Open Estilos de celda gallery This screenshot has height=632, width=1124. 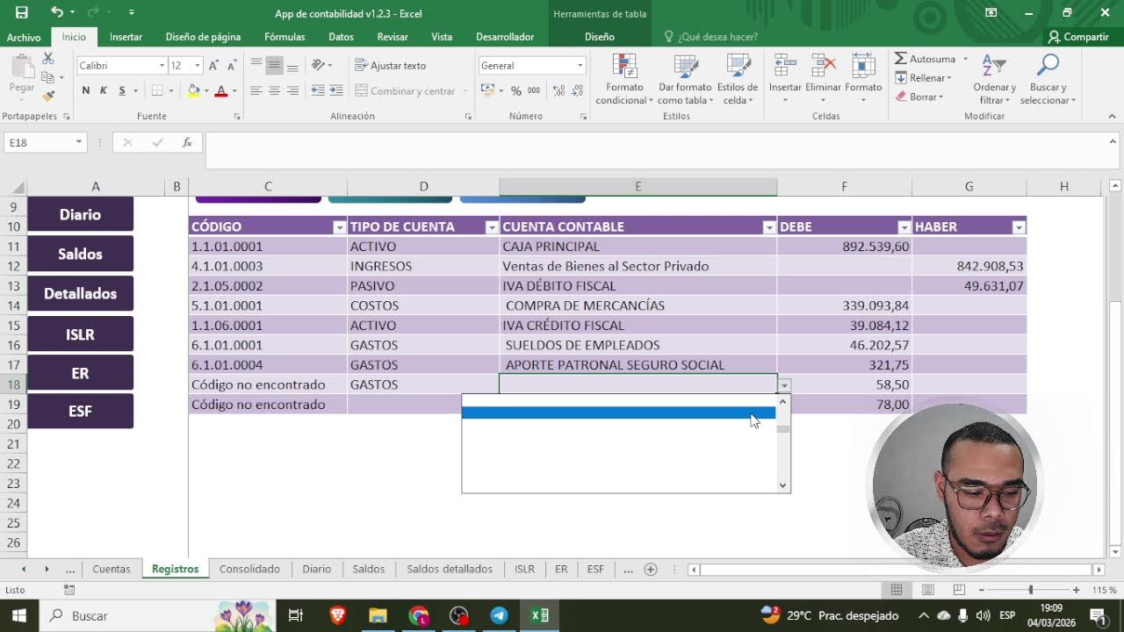coord(738,79)
